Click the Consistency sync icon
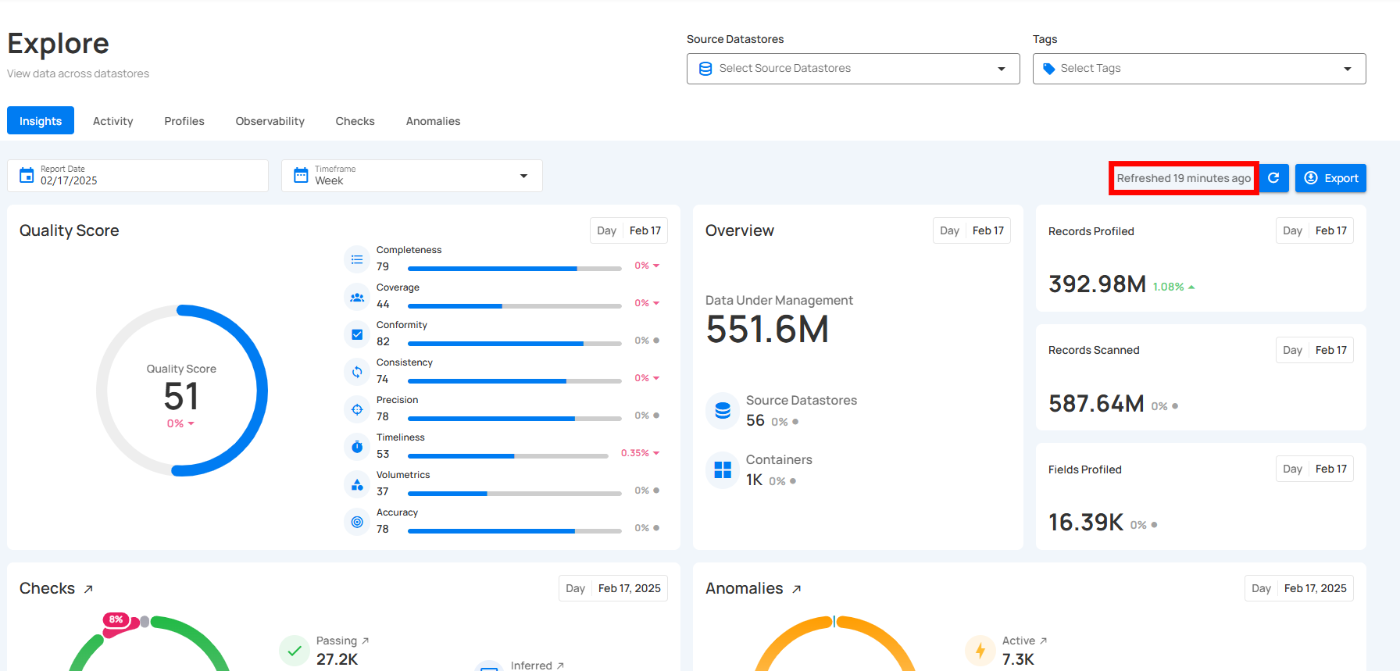The height and width of the screenshot is (671, 1400). point(357,372)
